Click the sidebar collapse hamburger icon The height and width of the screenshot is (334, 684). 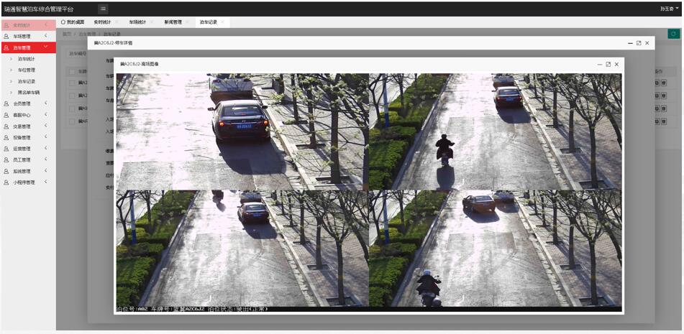[104, 9]
